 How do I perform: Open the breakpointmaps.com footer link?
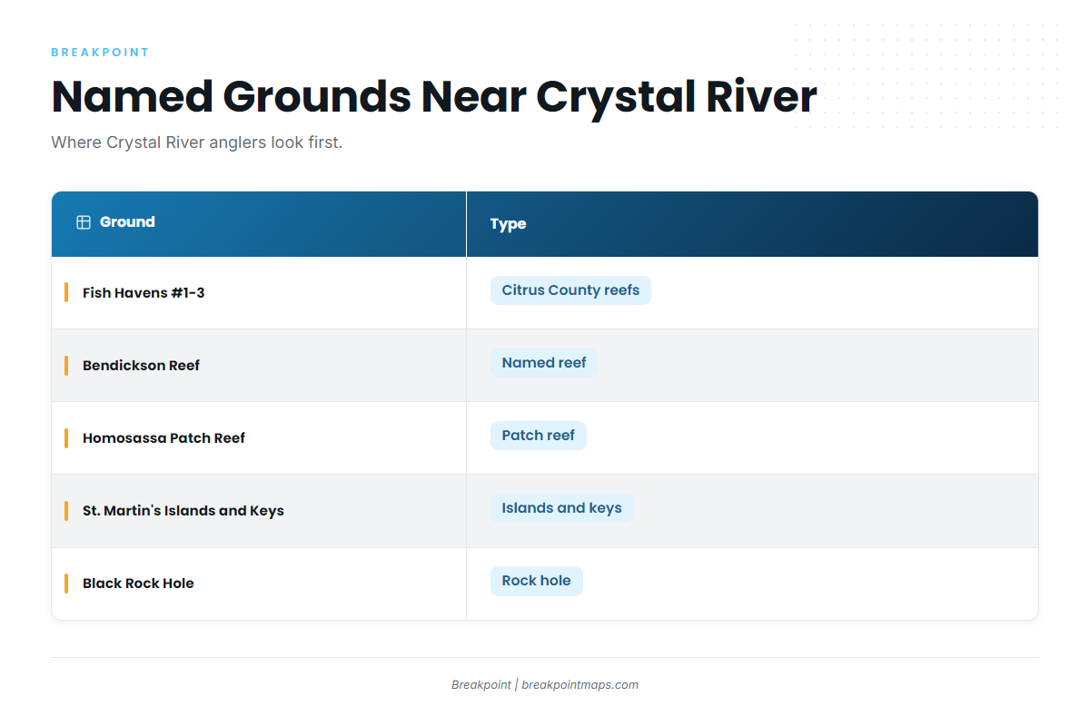tap(580, 685)
